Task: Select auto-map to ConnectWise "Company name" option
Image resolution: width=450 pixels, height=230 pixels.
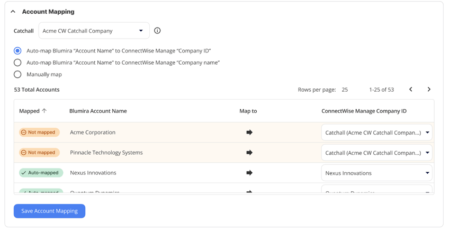Action: tap(17, 63)
